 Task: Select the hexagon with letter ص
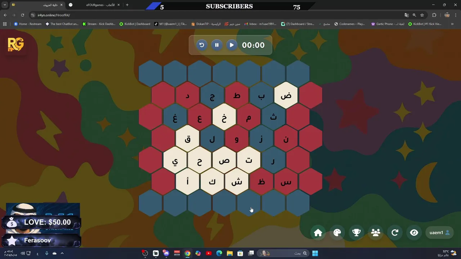[x=224, y=160]
